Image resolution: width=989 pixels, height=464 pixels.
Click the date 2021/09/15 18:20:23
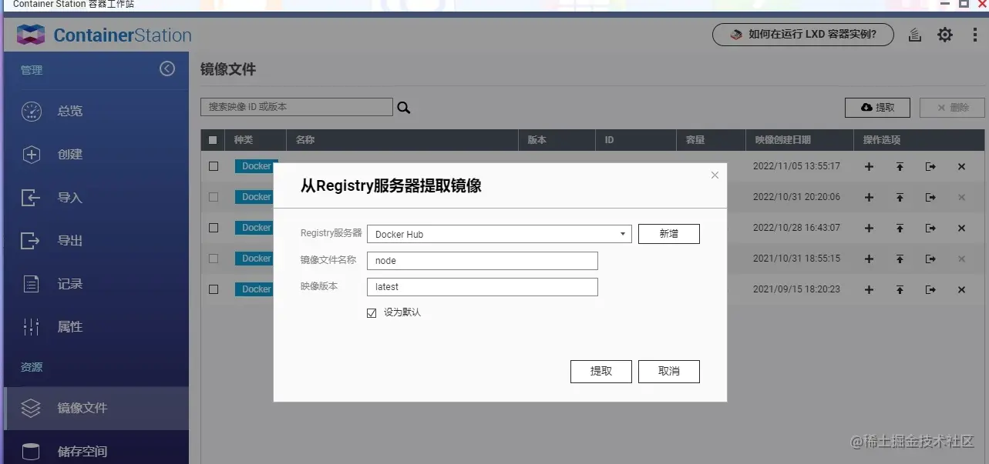(x=796, y=289)
